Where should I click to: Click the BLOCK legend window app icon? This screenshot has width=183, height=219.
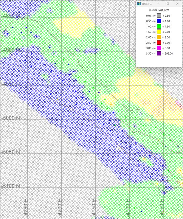139,4
